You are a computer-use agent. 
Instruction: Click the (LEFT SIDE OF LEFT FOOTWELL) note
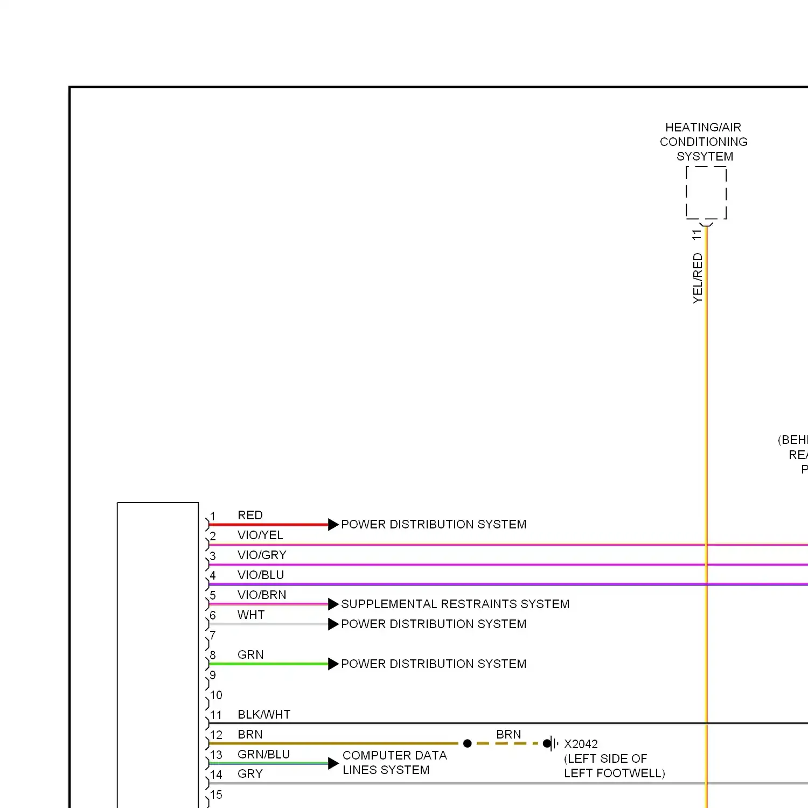(615, 766)
